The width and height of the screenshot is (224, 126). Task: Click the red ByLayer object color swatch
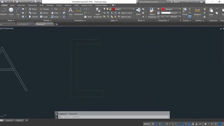click(x=163, y=9)
